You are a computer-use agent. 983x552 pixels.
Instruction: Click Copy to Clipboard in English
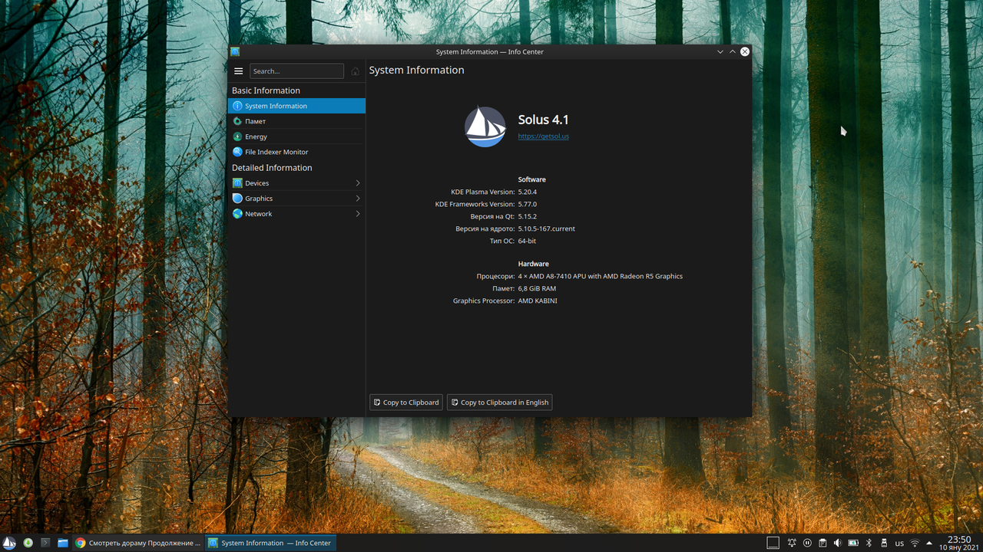(500, 402)
